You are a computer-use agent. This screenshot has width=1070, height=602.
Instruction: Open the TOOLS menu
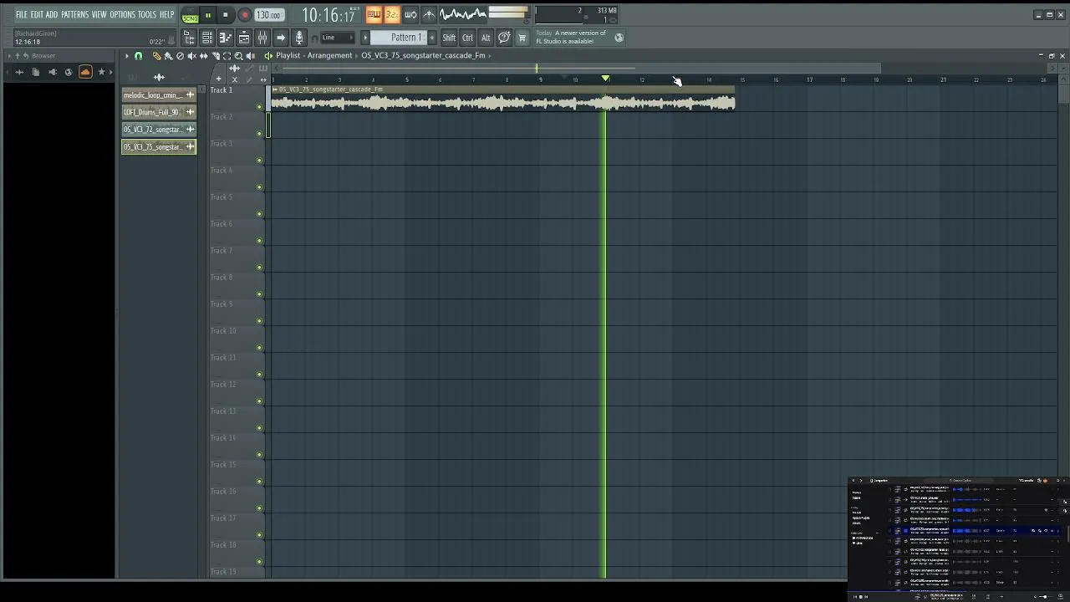tap(147, 14)
